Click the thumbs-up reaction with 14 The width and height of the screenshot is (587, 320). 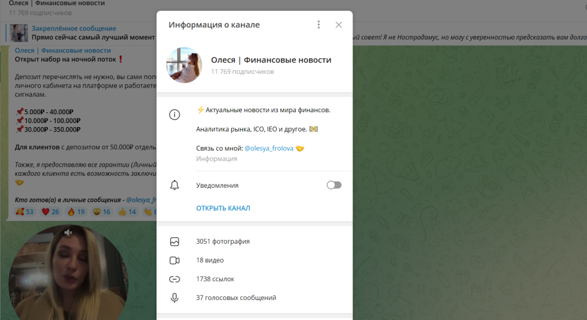[x=127, y=212]
